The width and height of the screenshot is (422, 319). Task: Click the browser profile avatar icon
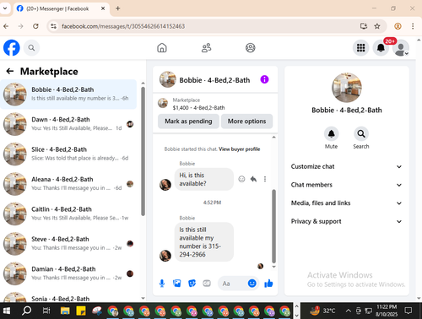coord(398,26)
